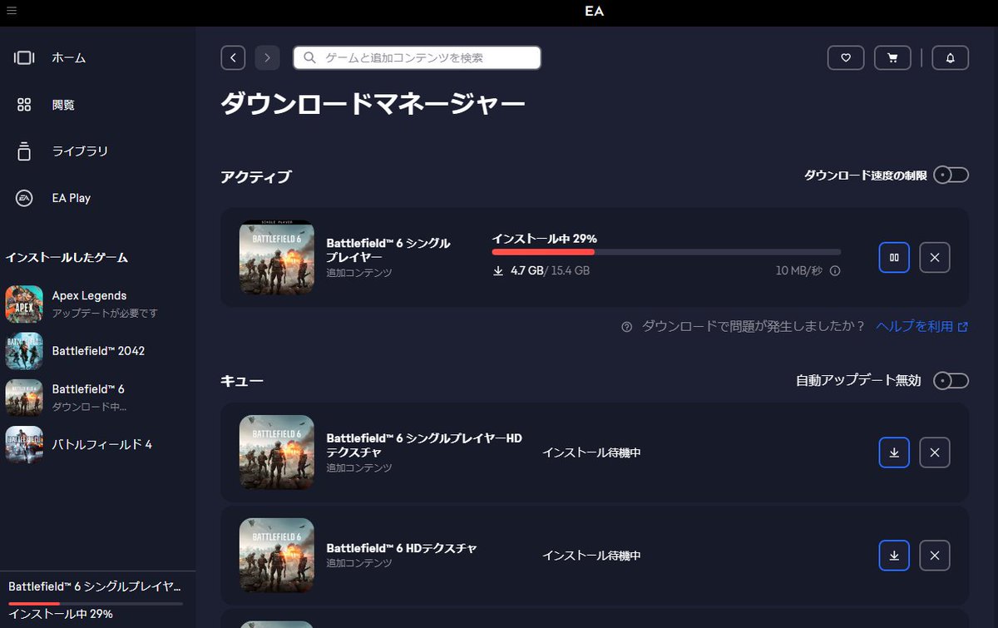Viewport: 998px width, 628px height.
Task: Click the EA Play circle icon
Action: pos(24,198)
